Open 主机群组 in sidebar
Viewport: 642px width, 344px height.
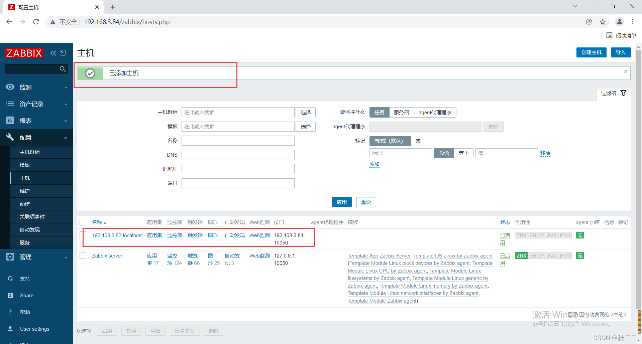click(41, 152)
